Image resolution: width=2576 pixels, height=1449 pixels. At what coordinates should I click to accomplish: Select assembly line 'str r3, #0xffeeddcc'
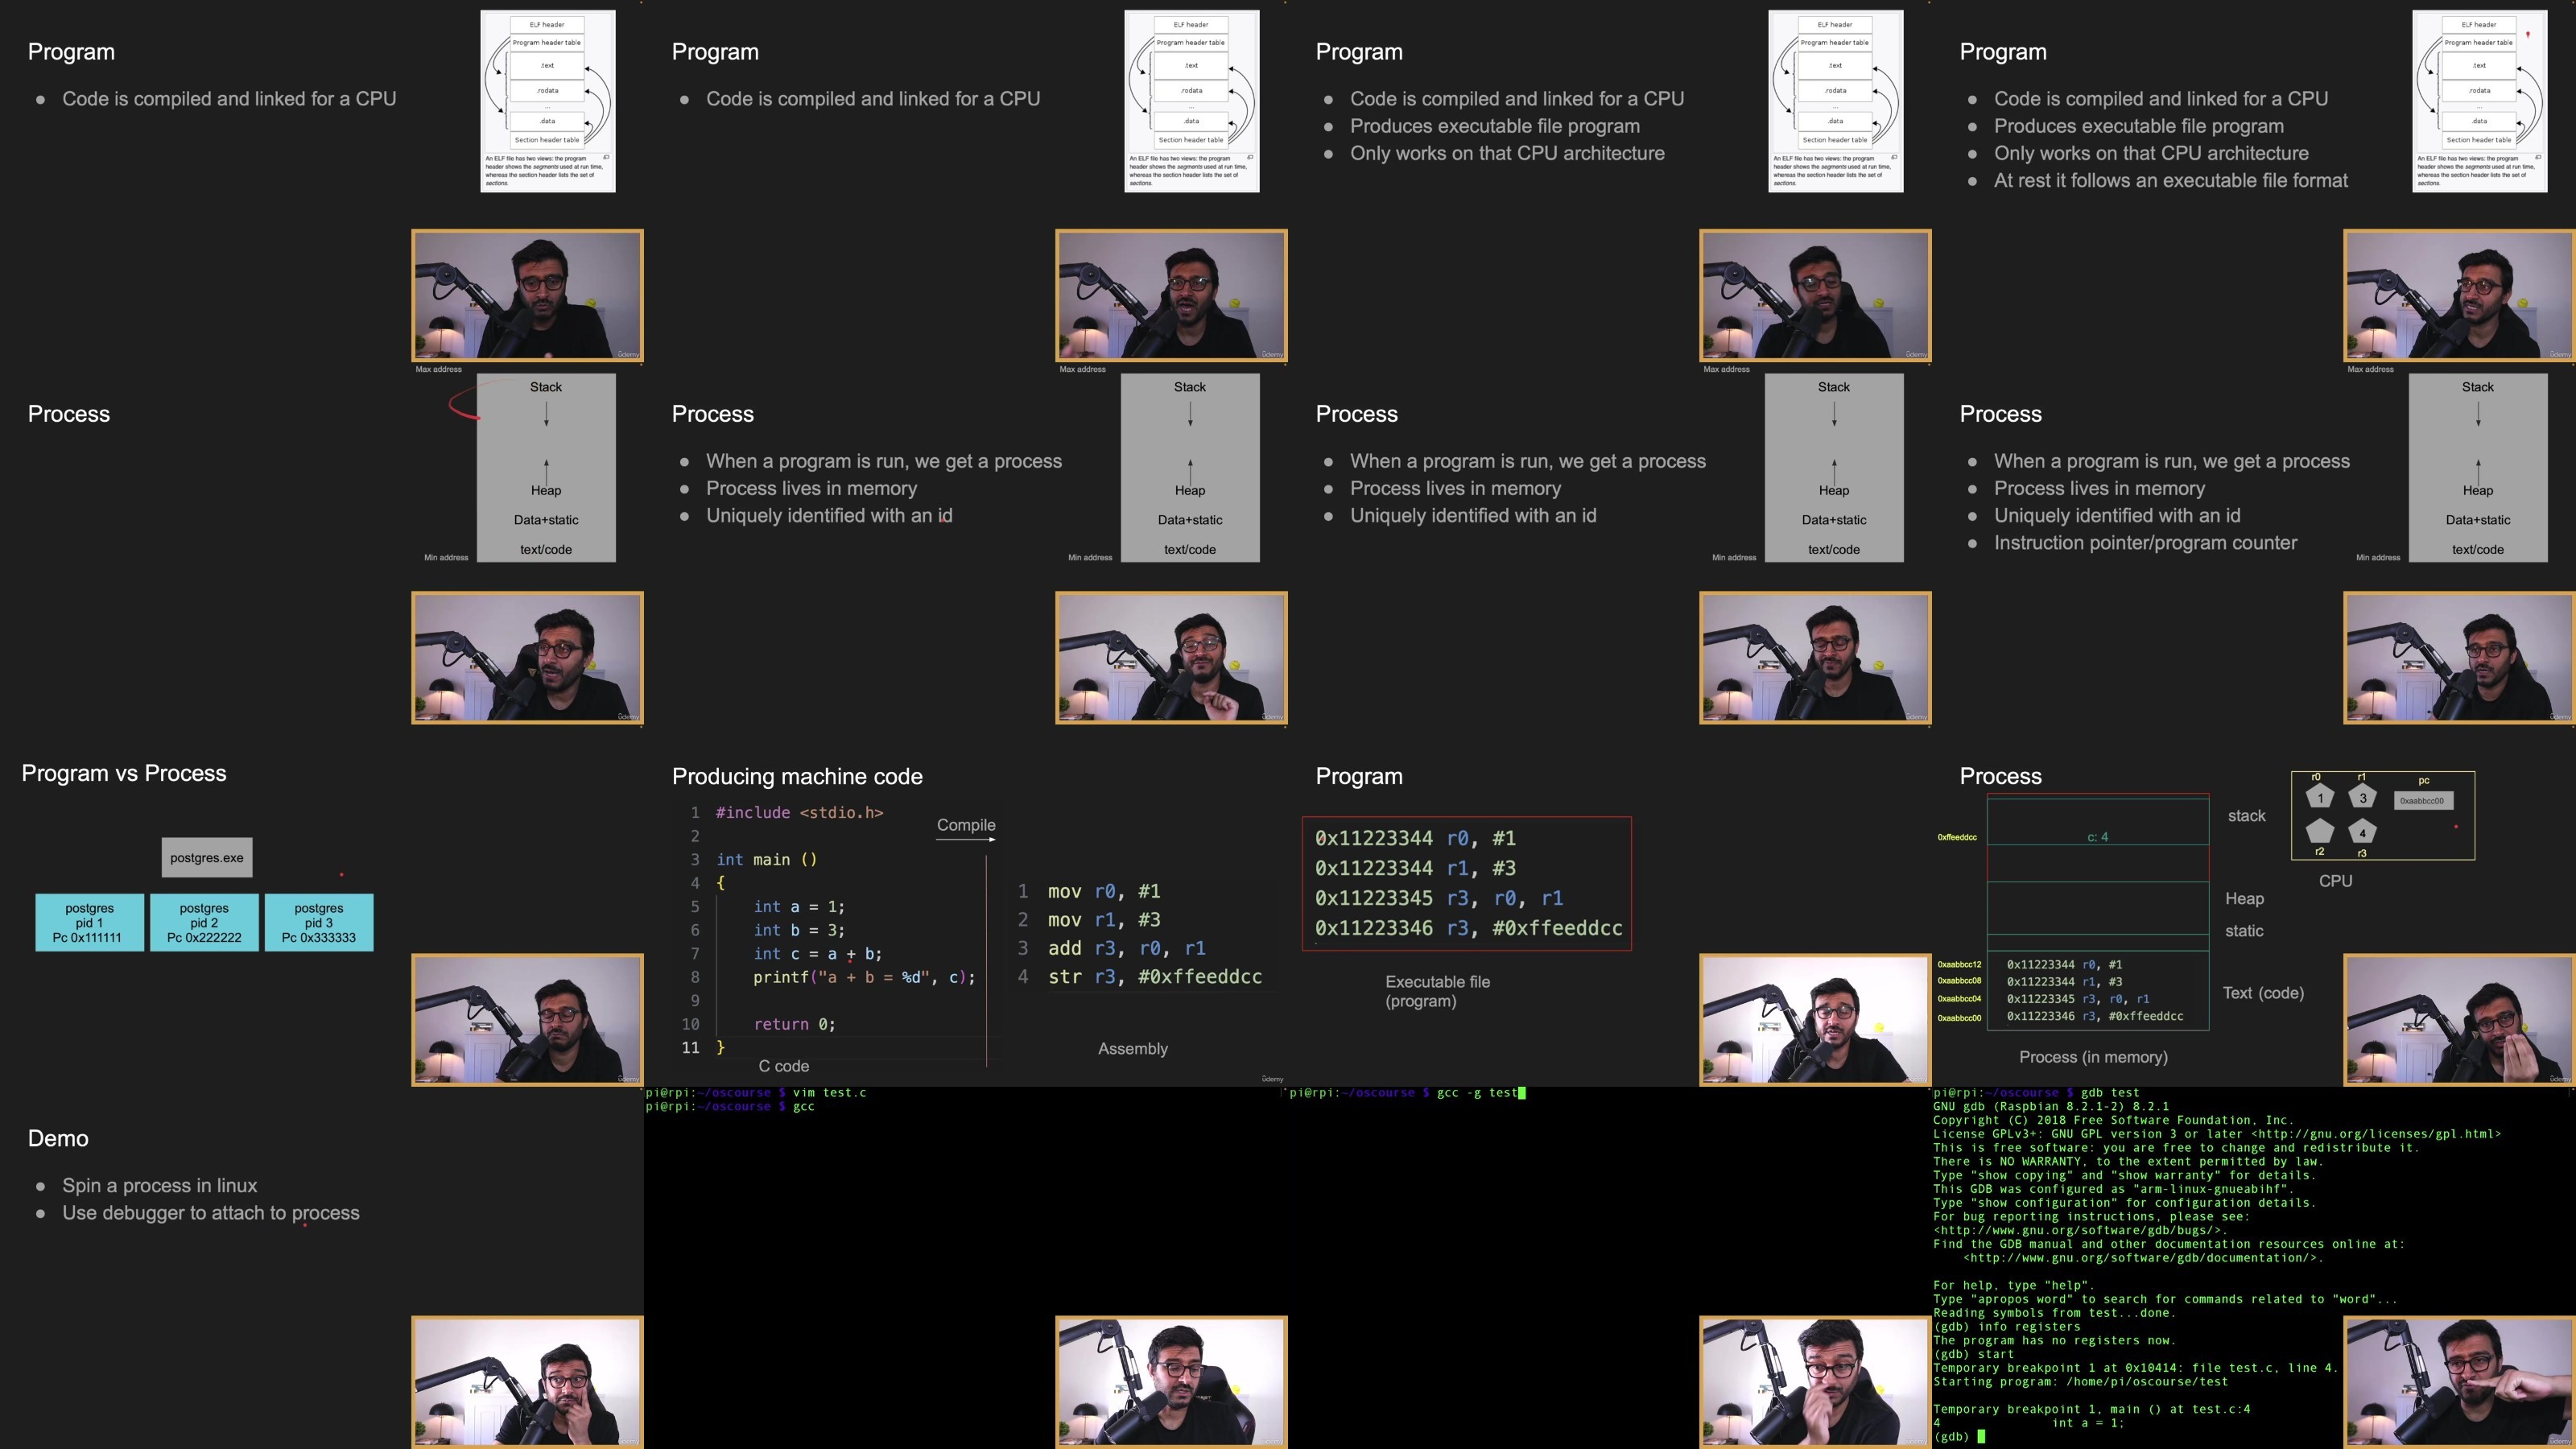tap(1155, 976)
